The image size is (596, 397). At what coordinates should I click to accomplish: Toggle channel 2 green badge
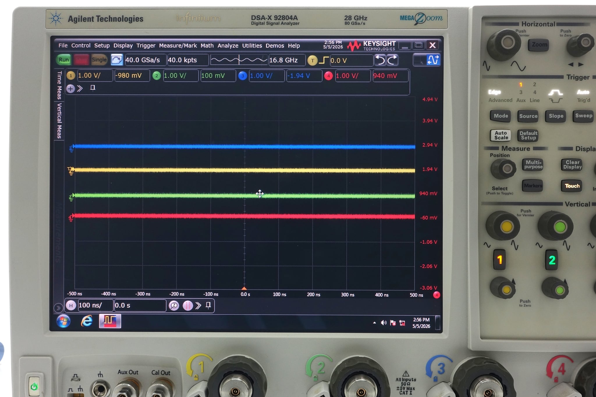click(157, 76)
